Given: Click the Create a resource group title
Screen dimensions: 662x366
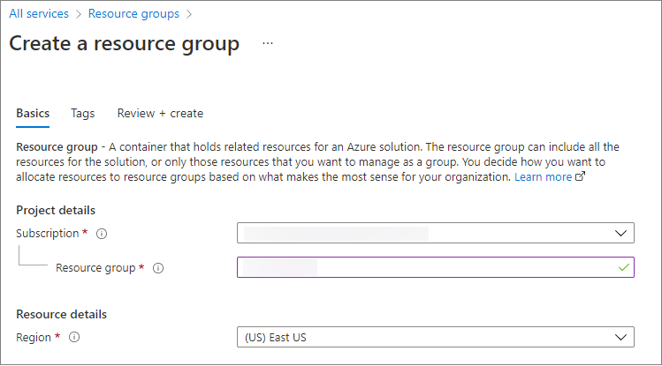Looking at the screenshot, I should (x=124, y=44).
